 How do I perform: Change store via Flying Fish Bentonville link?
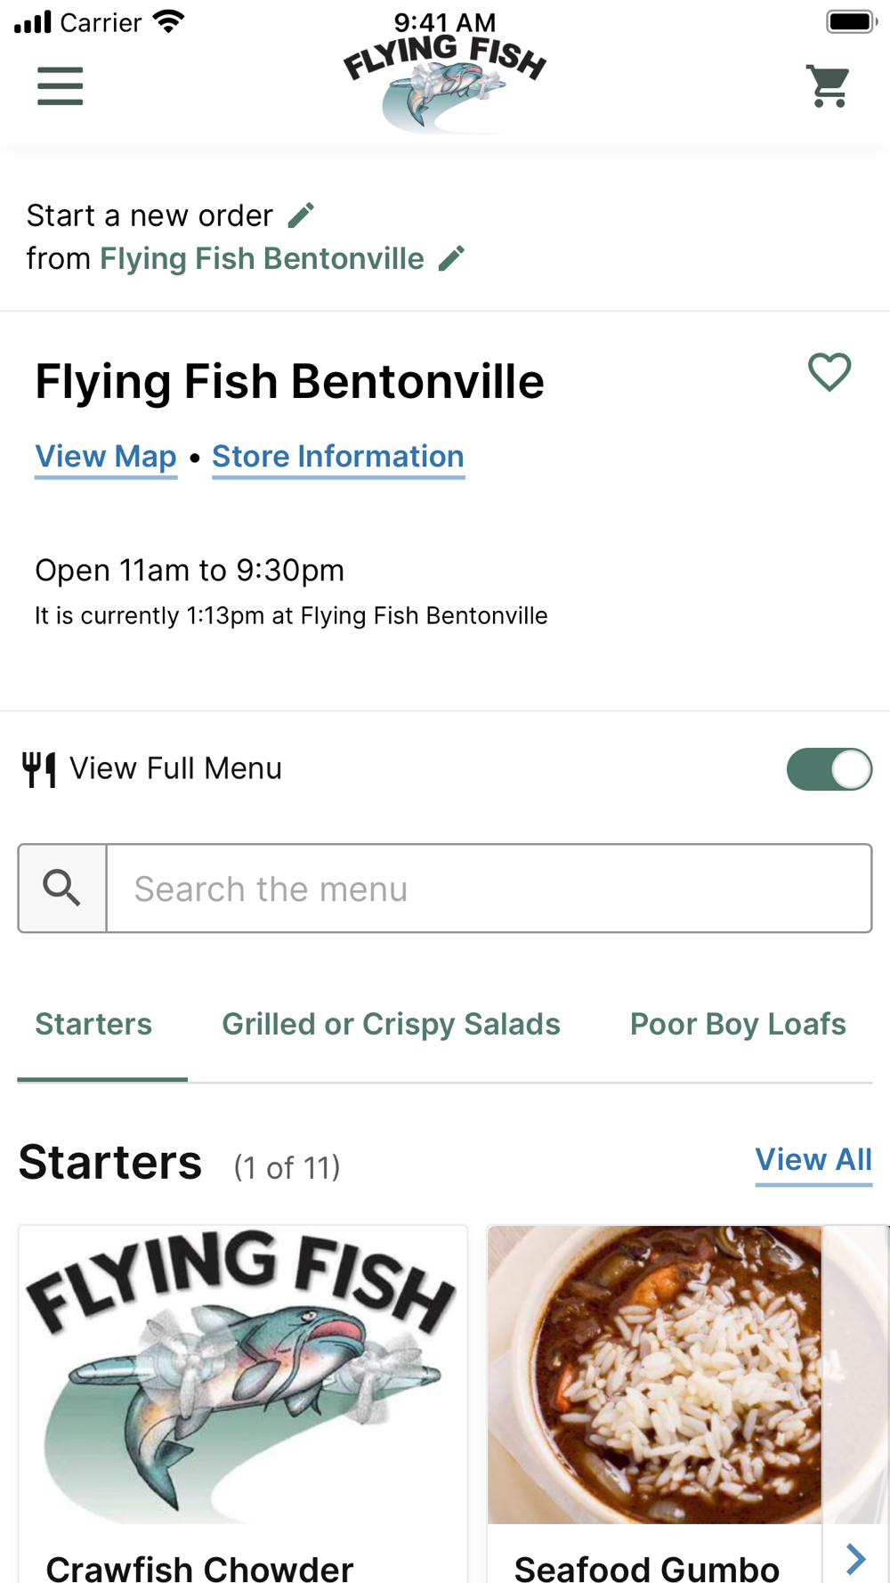coord(262,259)
